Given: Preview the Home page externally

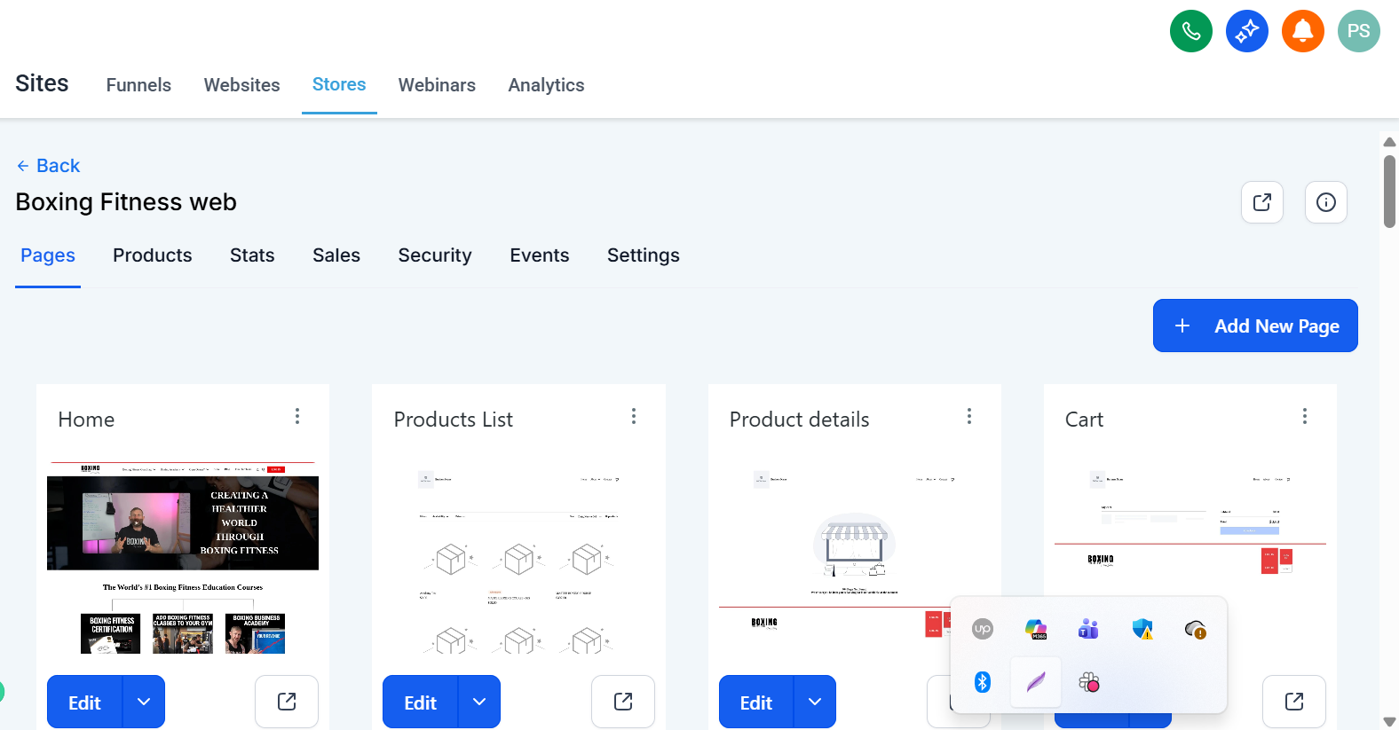Looking at the screenshot, I should pyautogui.click(x=287, y=702).
